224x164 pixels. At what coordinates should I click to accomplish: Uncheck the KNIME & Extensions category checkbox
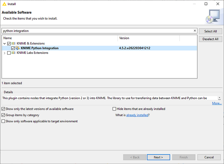[x=9, y=44]
